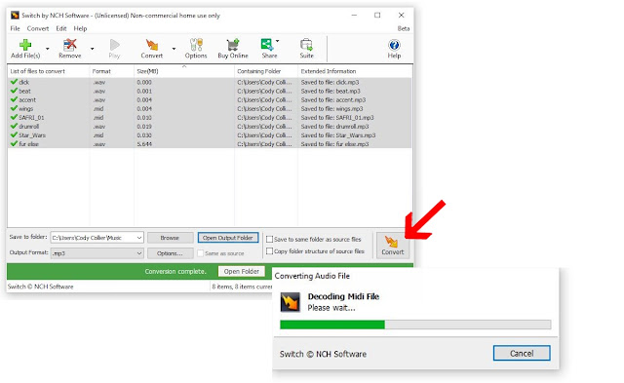Click the Beta label in menu bar
This screenshot has height=383, width=624.
(x=403, y=28)
